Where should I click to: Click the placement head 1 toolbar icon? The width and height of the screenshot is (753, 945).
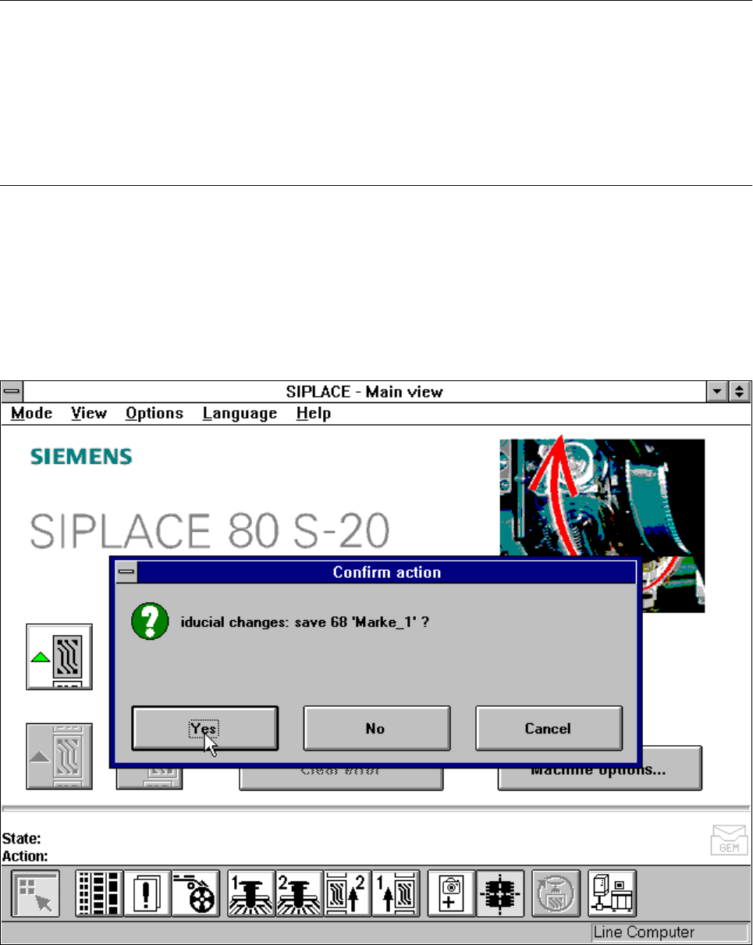point(251,894)
